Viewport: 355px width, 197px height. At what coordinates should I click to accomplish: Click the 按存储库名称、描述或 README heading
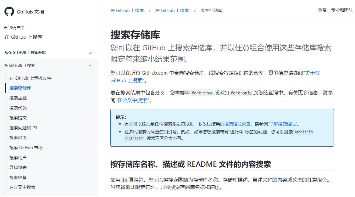tap(190, 164)
